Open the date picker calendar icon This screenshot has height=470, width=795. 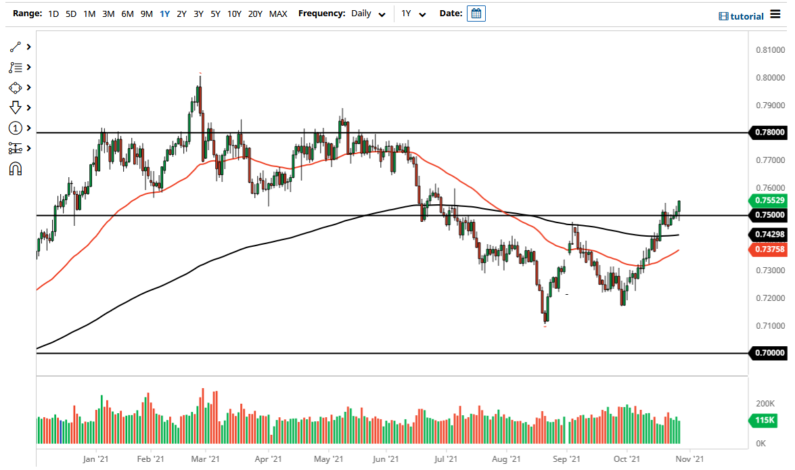476,13
